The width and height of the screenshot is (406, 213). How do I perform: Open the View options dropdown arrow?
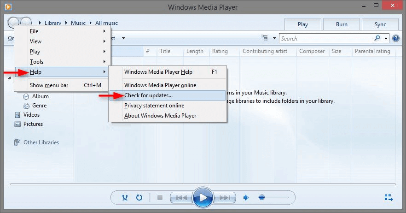coord(274,38)
